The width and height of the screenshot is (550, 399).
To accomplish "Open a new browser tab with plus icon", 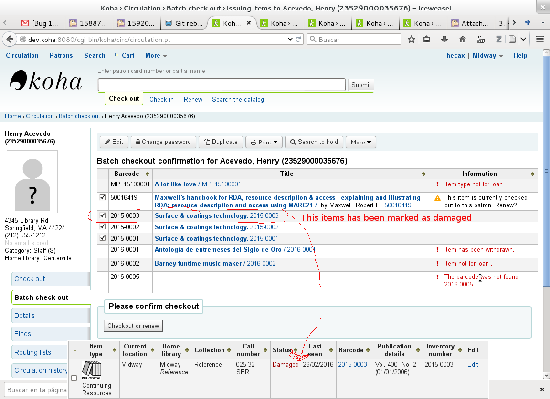I will click(528, 23).
